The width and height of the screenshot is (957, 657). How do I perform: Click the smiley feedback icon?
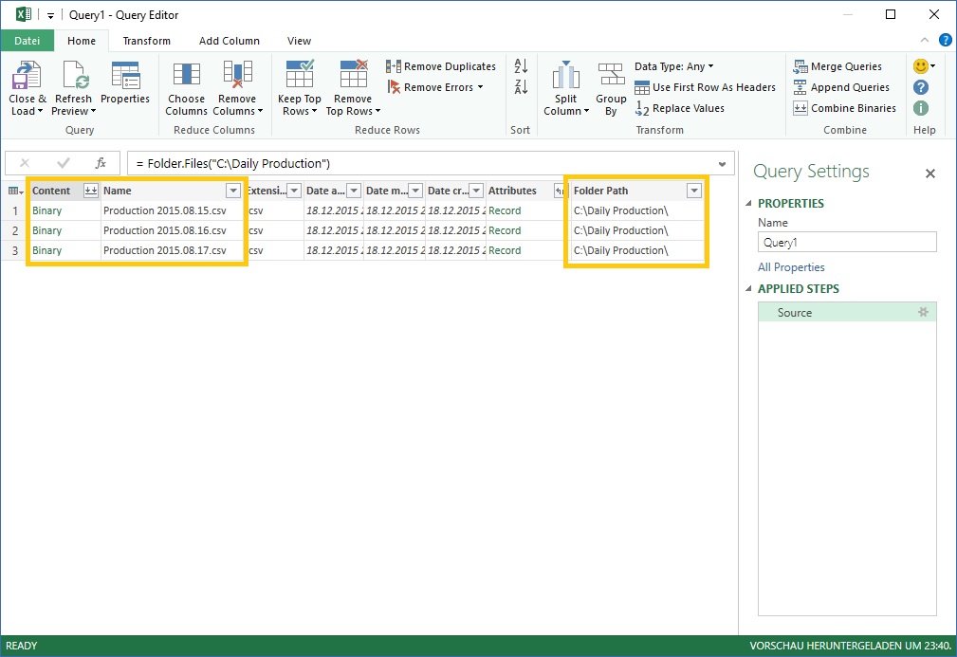(x=917, y=65)
